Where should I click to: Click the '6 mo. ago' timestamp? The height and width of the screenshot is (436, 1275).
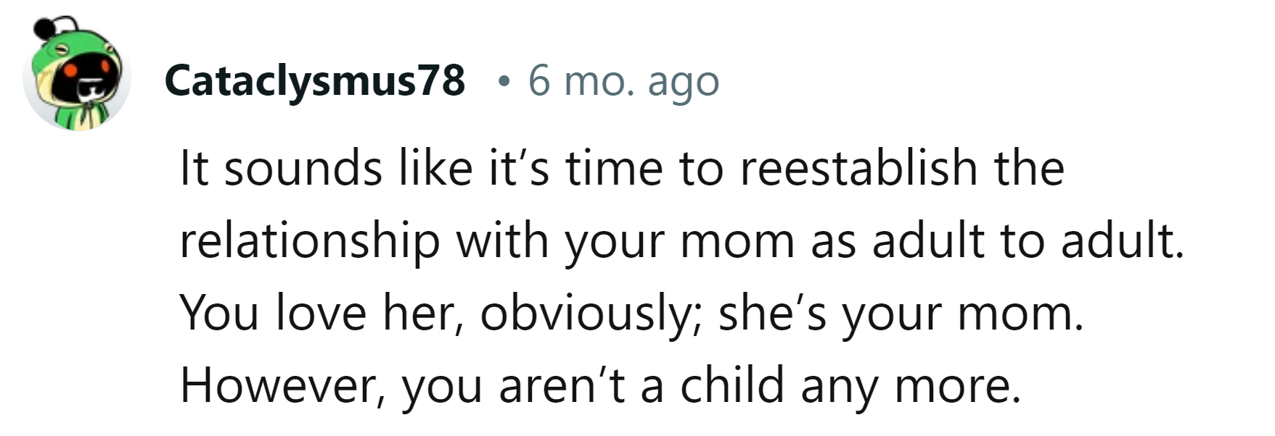coord(623,80)
